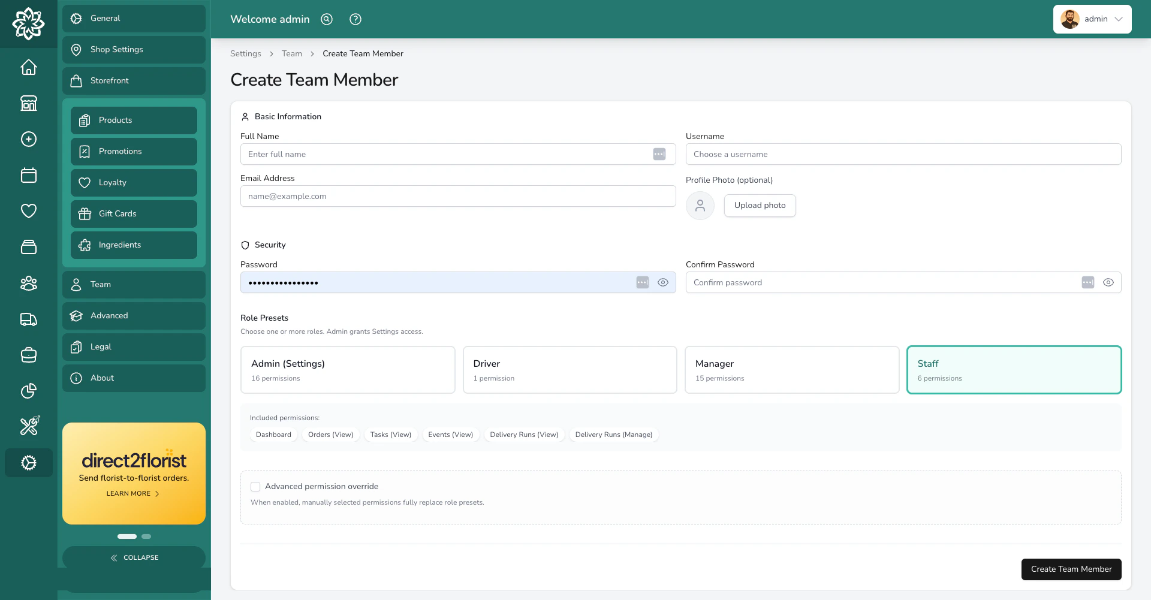Select the Staff role preset card
This screenshot has height=600, width=1151.
tap(1014, 370)
